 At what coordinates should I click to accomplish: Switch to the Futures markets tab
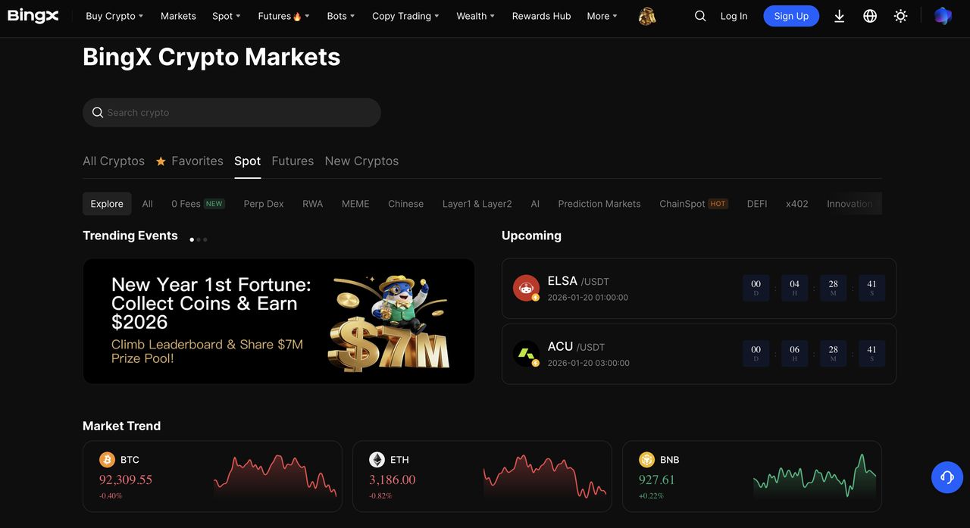coord(293,161)
